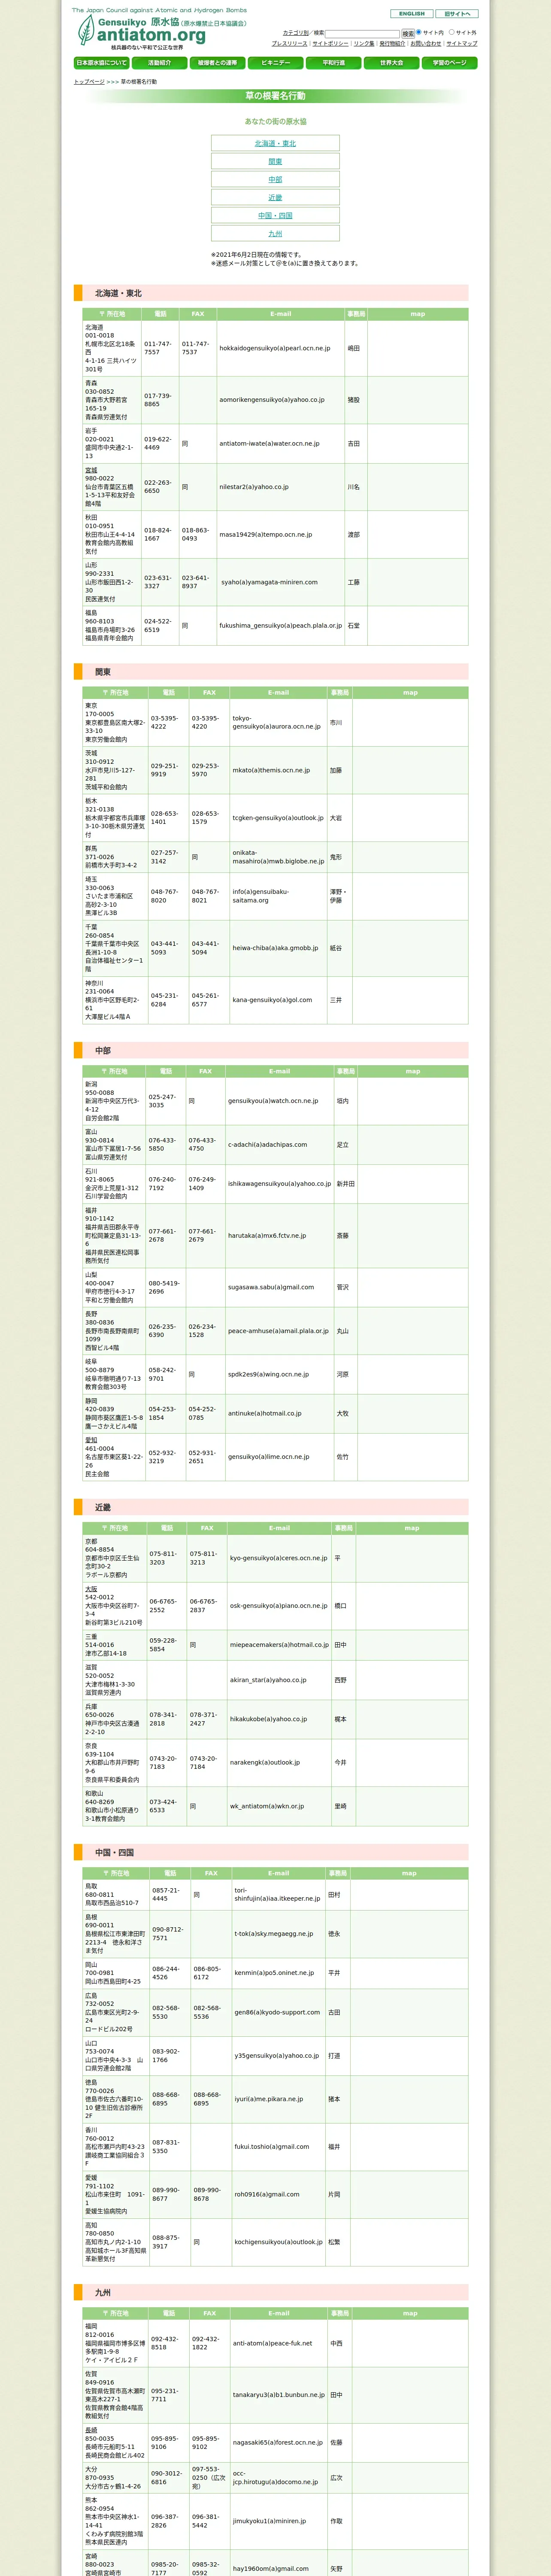Click the antiatom-iwate(a)water.ocn.ne.jp email
Screen dimensions: 551x2576
coord(269,443)
